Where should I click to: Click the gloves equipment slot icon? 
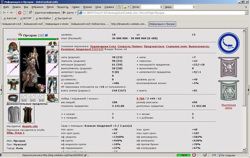tap(52, 59)
